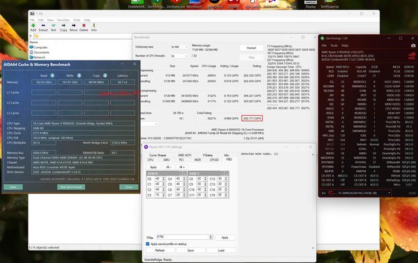Open the Dictionary size dropdown

[179, 47]
